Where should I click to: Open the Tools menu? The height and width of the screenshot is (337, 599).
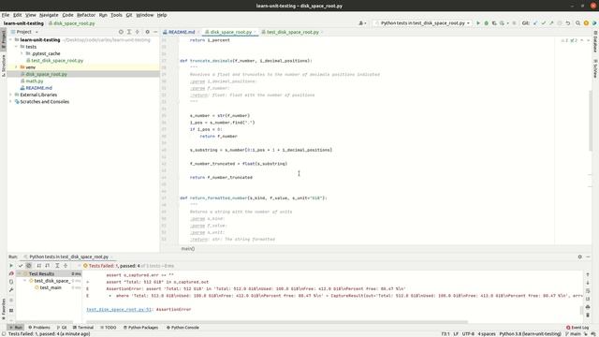pos(116,15)
